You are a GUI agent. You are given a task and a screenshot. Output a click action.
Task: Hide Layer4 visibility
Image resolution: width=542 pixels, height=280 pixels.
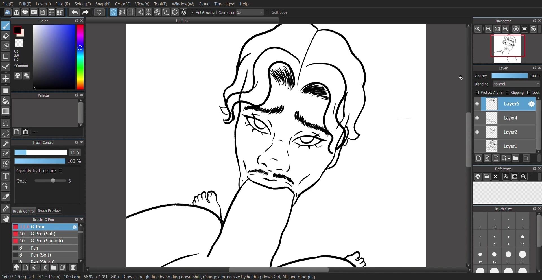(x=477, y=118)
